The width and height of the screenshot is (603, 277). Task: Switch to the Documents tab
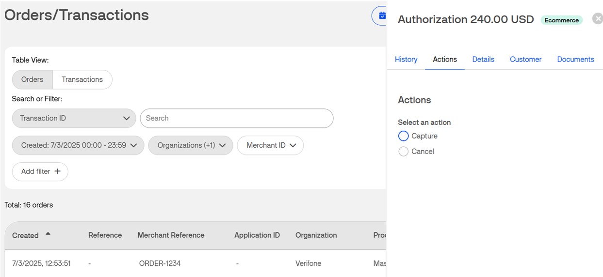(x=575, y=59)
